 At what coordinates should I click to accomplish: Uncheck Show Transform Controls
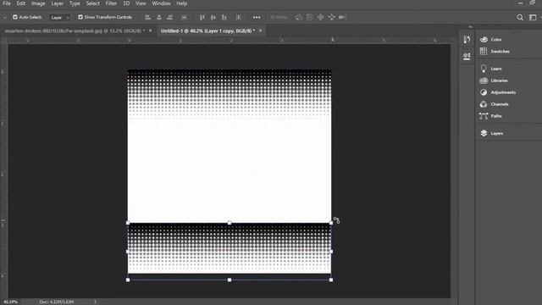tap(80, 17)
